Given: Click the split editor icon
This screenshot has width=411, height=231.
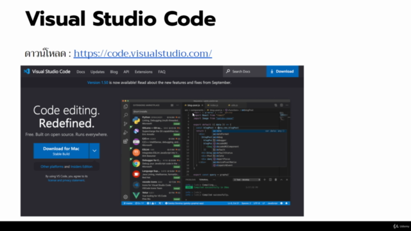Looking at the screenshot, I should pyautogui.click(x=281, y=105).
